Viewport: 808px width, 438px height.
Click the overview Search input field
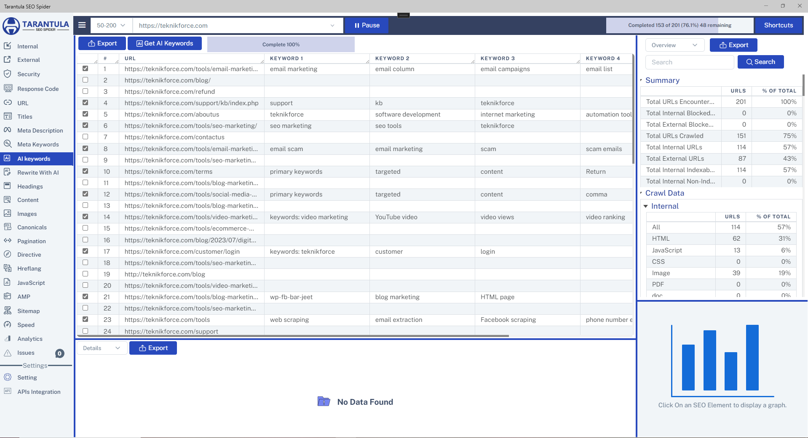(x=690, y=62)
